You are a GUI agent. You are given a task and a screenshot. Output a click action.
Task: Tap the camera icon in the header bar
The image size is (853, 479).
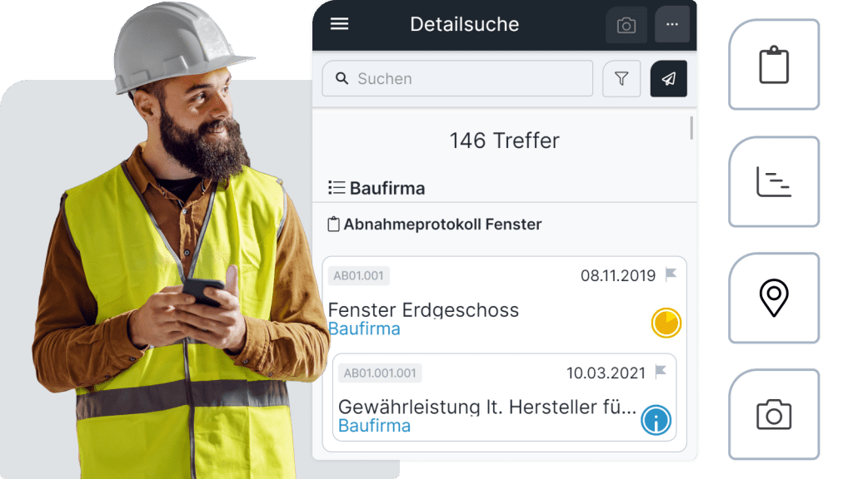626,25
